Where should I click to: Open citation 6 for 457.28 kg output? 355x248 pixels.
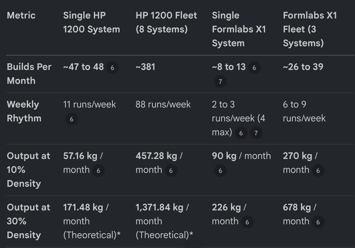(x=171, y=171)
